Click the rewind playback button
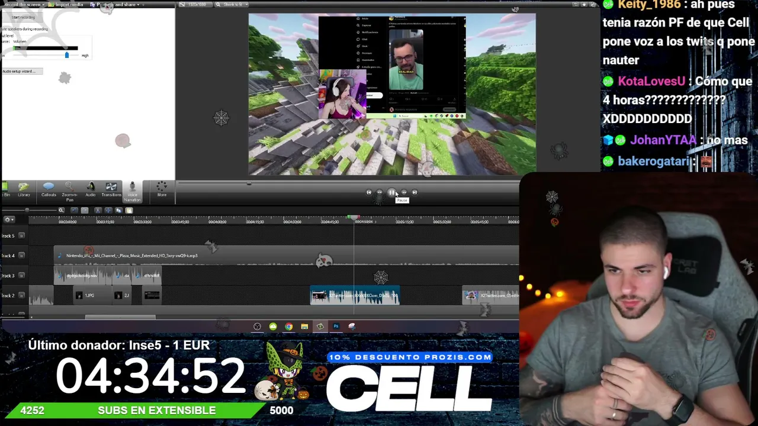758x426 pixels. [x=380, y=192]
